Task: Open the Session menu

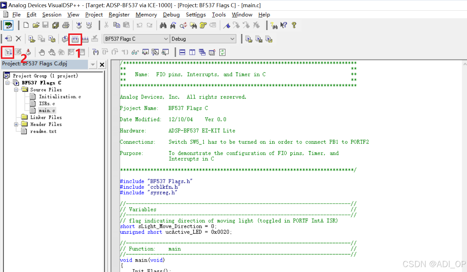Action: pos(52,15)
